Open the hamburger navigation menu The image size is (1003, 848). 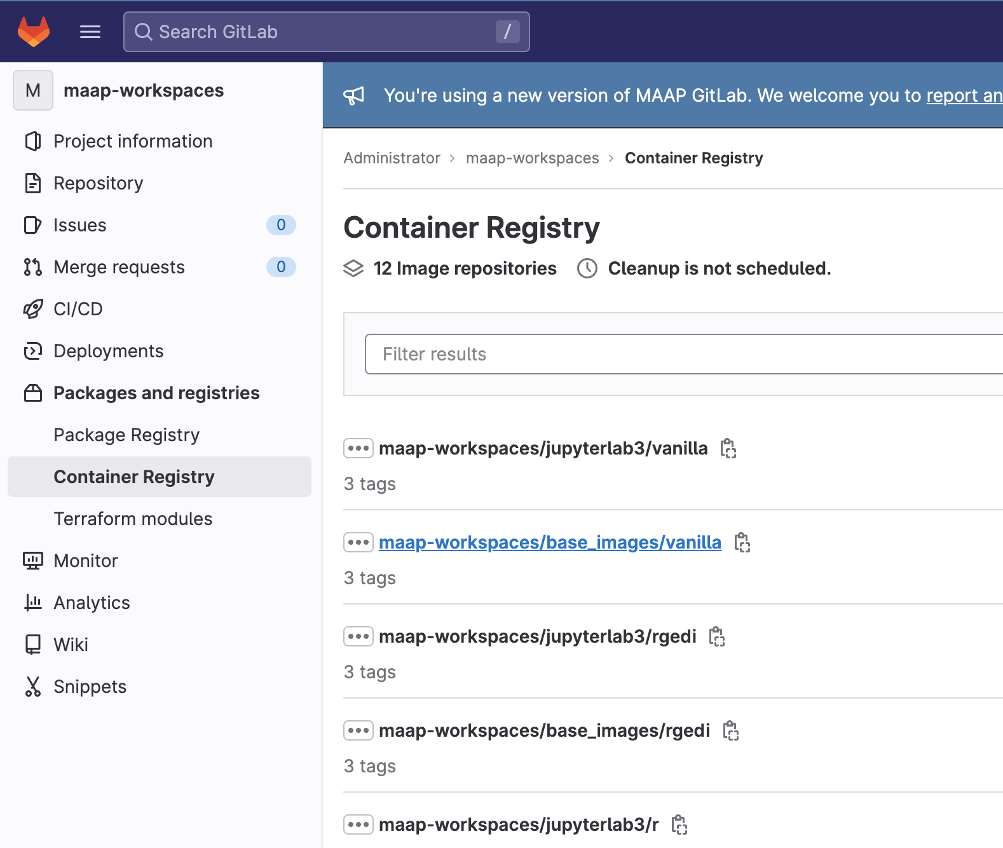tap(90, 32)
